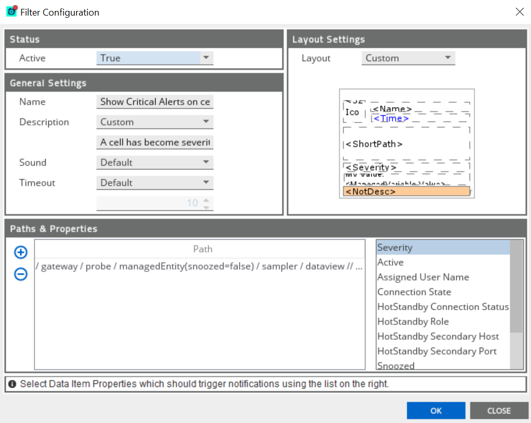531x423 pixels.
Task: Select HotStandby Role property
Action: (412, 322)
